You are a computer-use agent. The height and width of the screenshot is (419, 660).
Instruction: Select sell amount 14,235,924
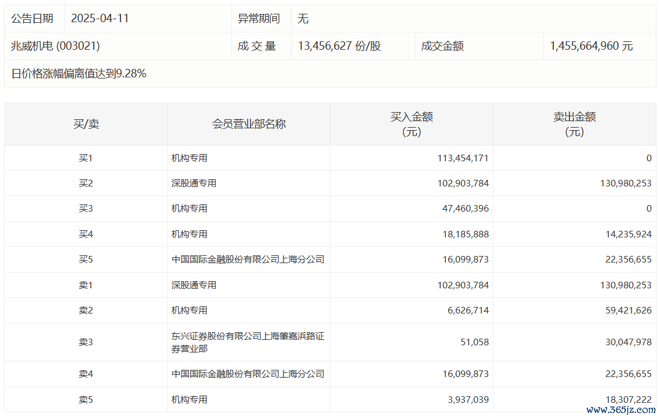(x=628, y=234)
